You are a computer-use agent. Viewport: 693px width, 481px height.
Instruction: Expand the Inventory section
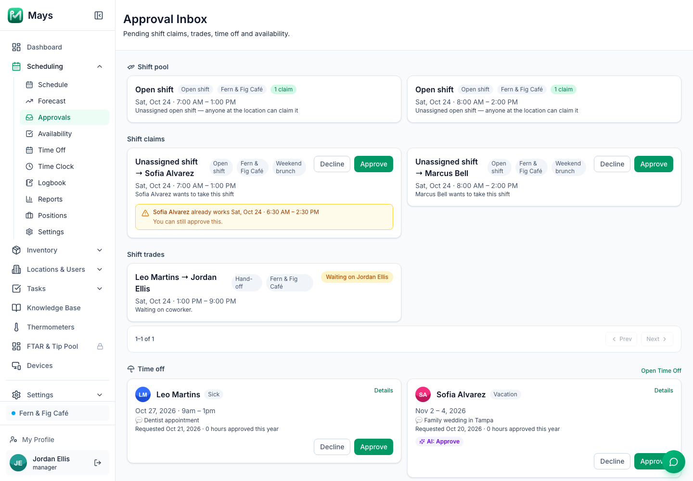[x=58, y=250]
